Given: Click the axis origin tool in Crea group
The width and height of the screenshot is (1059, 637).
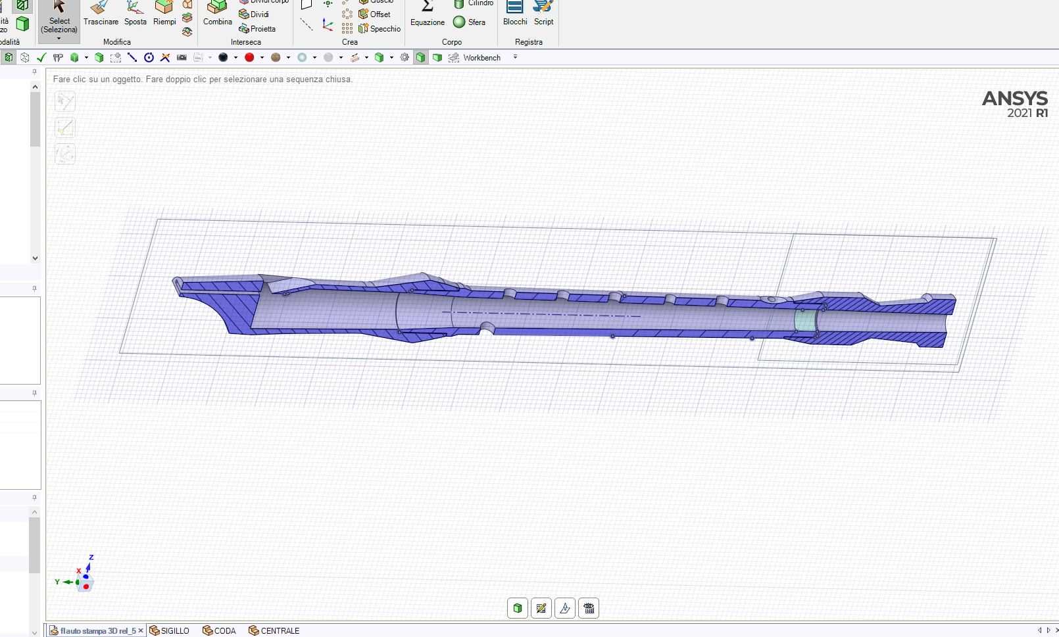Looking at the screenshot, I should [328, 25].
